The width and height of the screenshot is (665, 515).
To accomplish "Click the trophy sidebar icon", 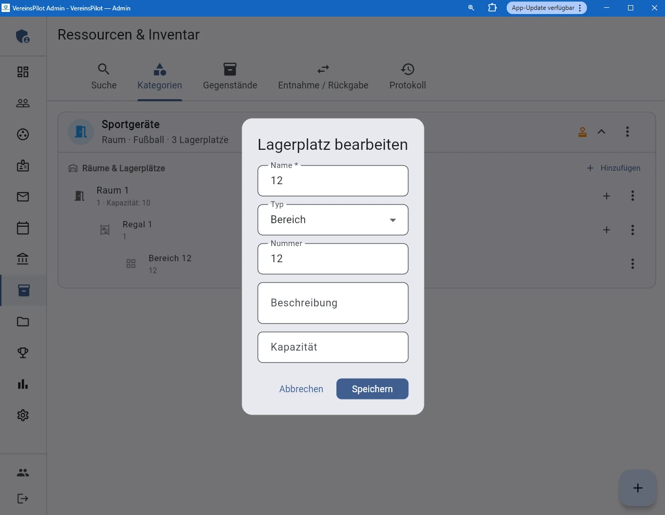I will click(x=23, y=353).
